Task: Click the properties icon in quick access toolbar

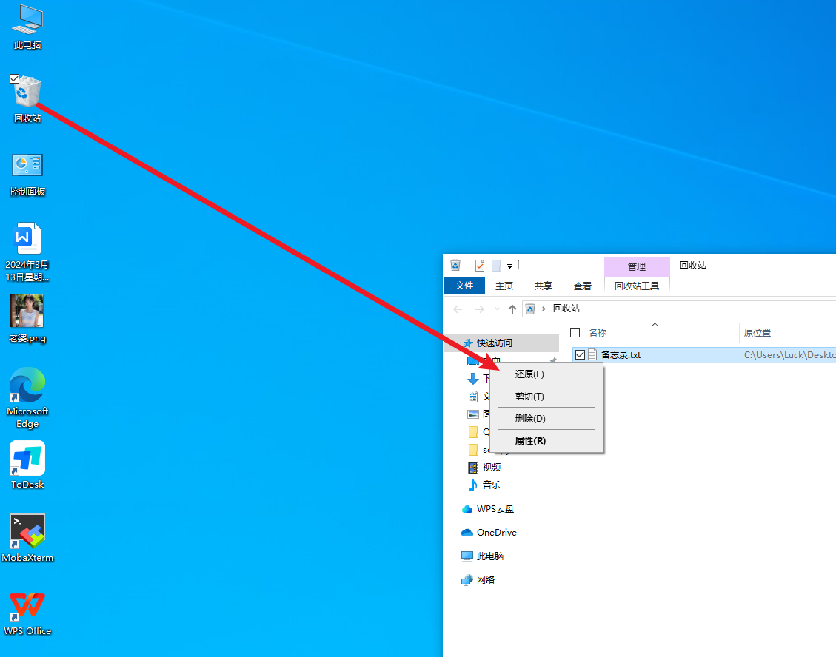Action: coord(480,266)
